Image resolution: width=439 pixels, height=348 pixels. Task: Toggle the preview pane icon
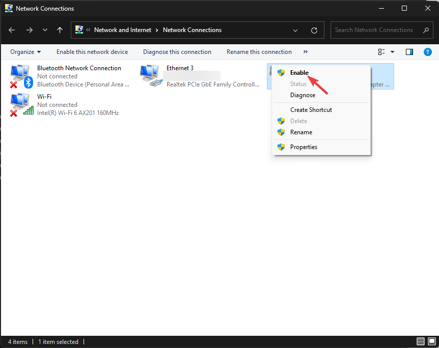point(409,52)
